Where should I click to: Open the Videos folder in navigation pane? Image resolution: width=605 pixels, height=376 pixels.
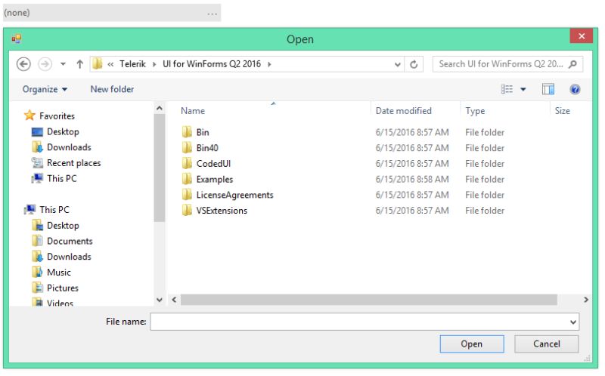(x=60, y=303)
